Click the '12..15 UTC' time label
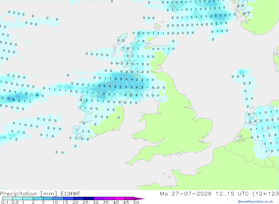Image resolution: width=279 pixels, height=204 pixels. [x=232, y=193]
